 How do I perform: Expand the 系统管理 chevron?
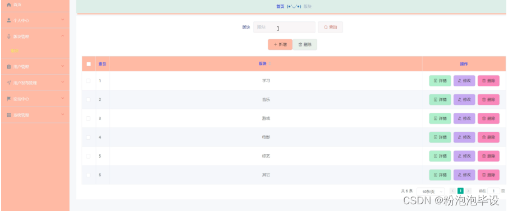click(x=62, y=114)
